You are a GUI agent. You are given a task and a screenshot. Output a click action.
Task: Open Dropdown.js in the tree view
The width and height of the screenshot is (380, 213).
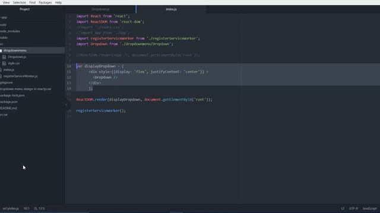tap(17, 57)
